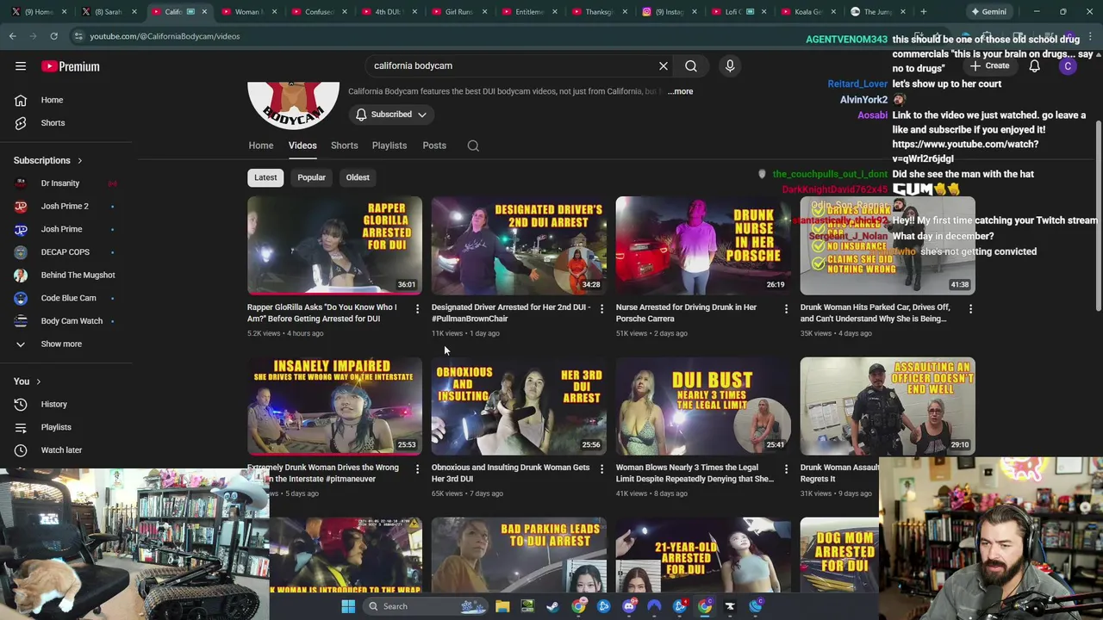This screenshot has width=1103, height=620.
Task: Open Behind The Mugshot subscription
Action: pos(78,276)
